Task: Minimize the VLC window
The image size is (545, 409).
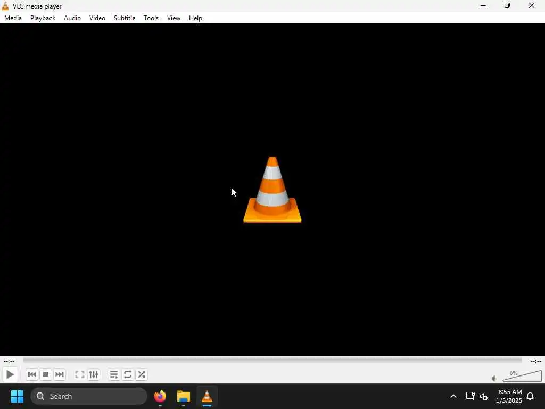Action: pos(483,5)
